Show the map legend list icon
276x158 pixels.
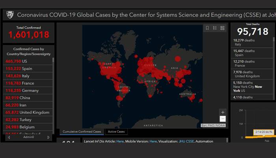(215, 28)
